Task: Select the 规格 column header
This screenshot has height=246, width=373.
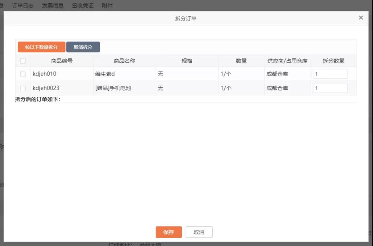Action: 187,61
